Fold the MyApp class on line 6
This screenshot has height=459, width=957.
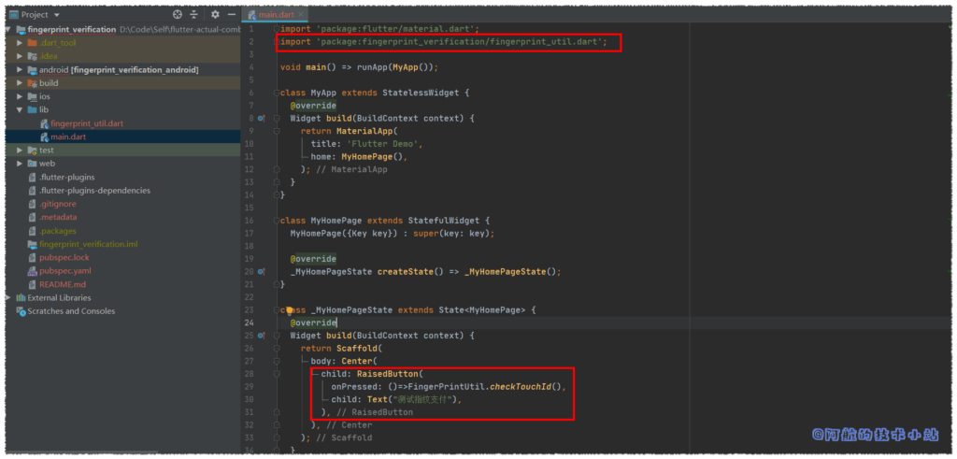[x=277, y=93]
